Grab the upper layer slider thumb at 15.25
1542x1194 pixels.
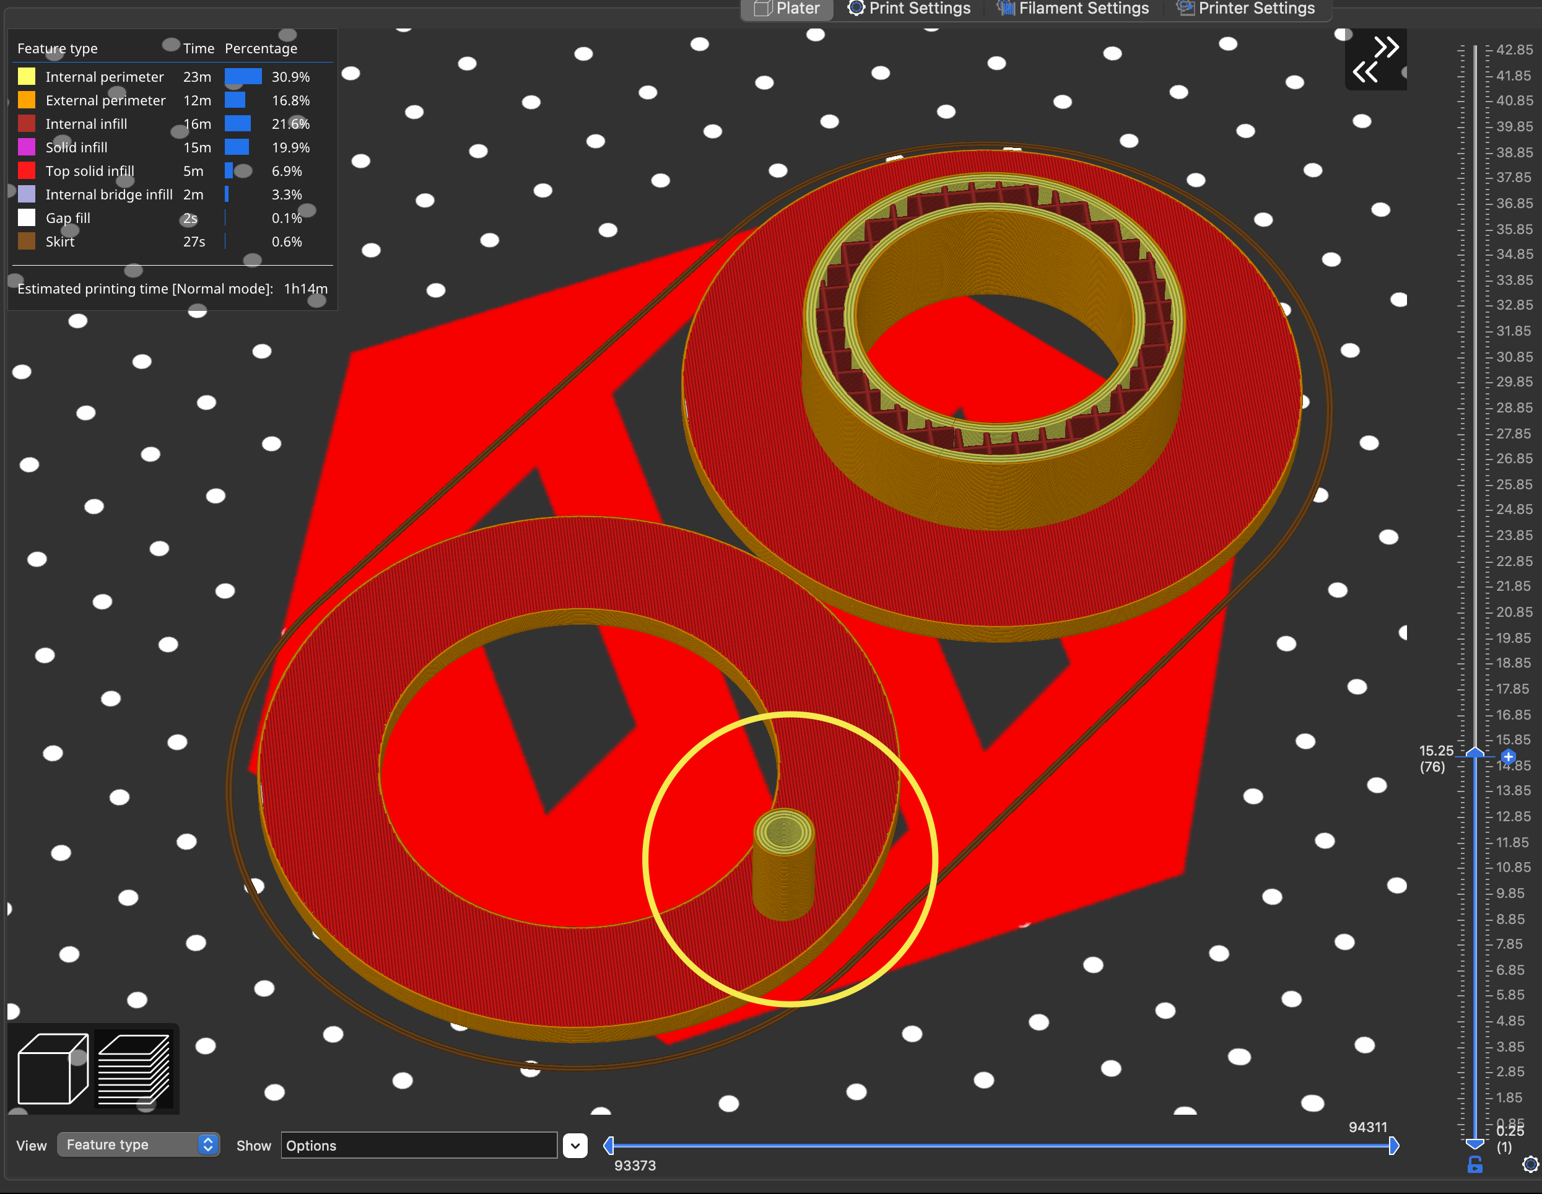pos(1475,752)
